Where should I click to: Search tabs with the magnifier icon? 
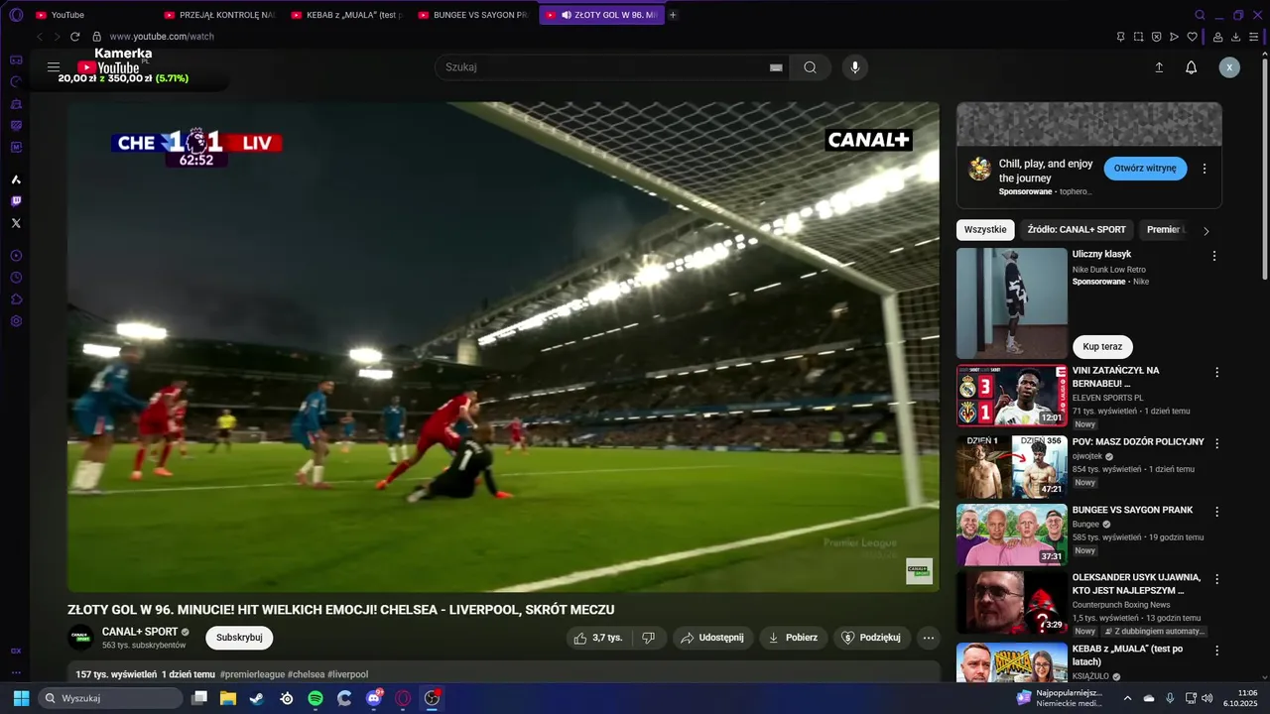tap(1200, 15)
